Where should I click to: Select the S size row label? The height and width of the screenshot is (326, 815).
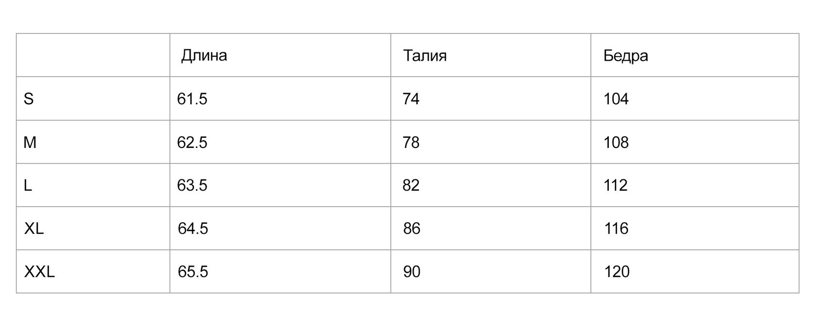[29, 99]
